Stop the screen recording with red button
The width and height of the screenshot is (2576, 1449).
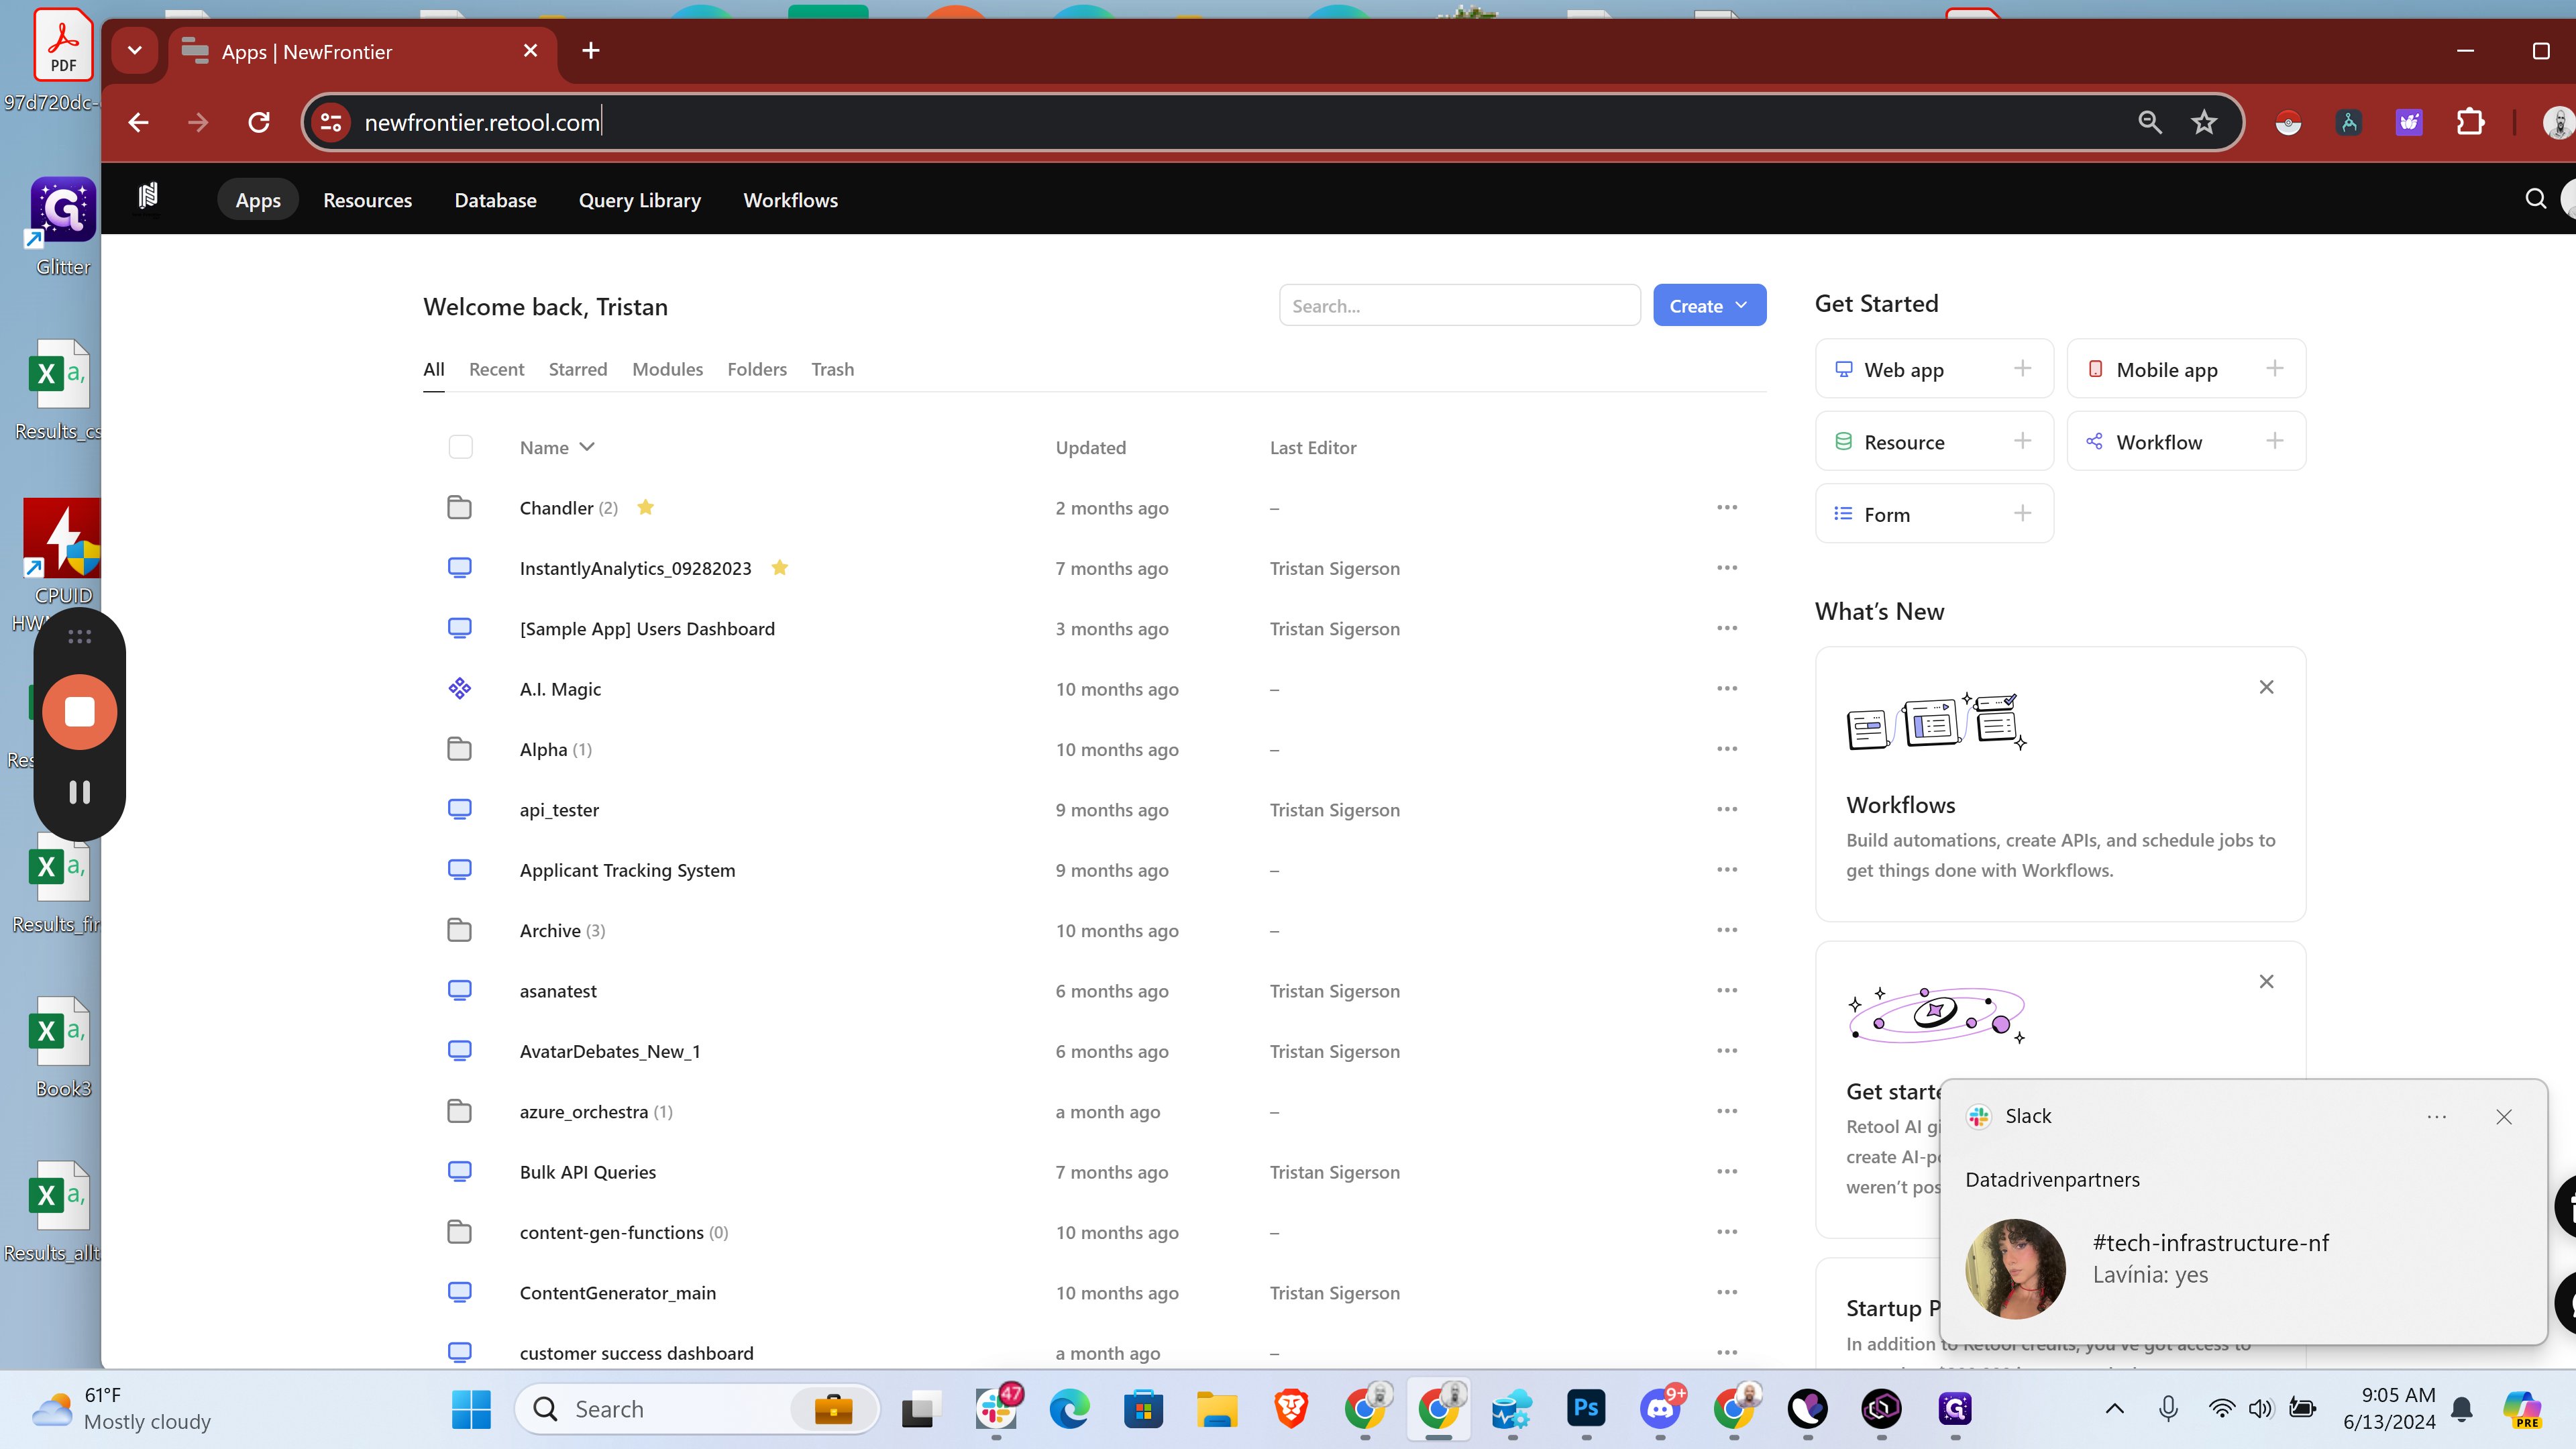pyautogui.click(x=79, y=712)
